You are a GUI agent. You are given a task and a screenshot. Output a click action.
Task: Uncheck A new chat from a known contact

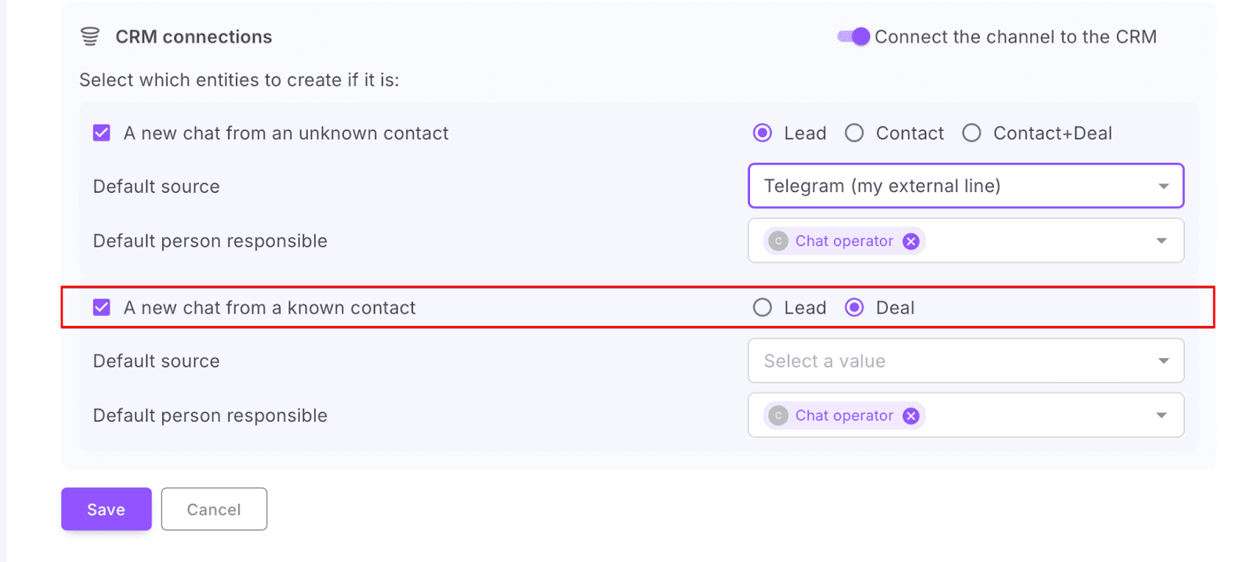[102, 308]
